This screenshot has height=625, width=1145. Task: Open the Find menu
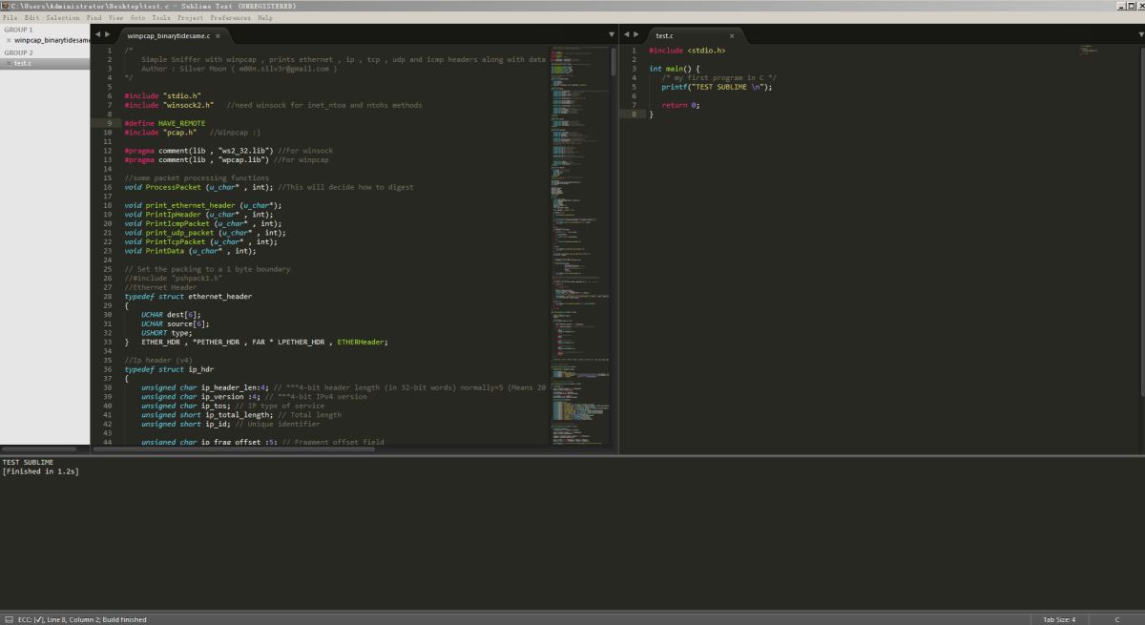pos(94,17)
